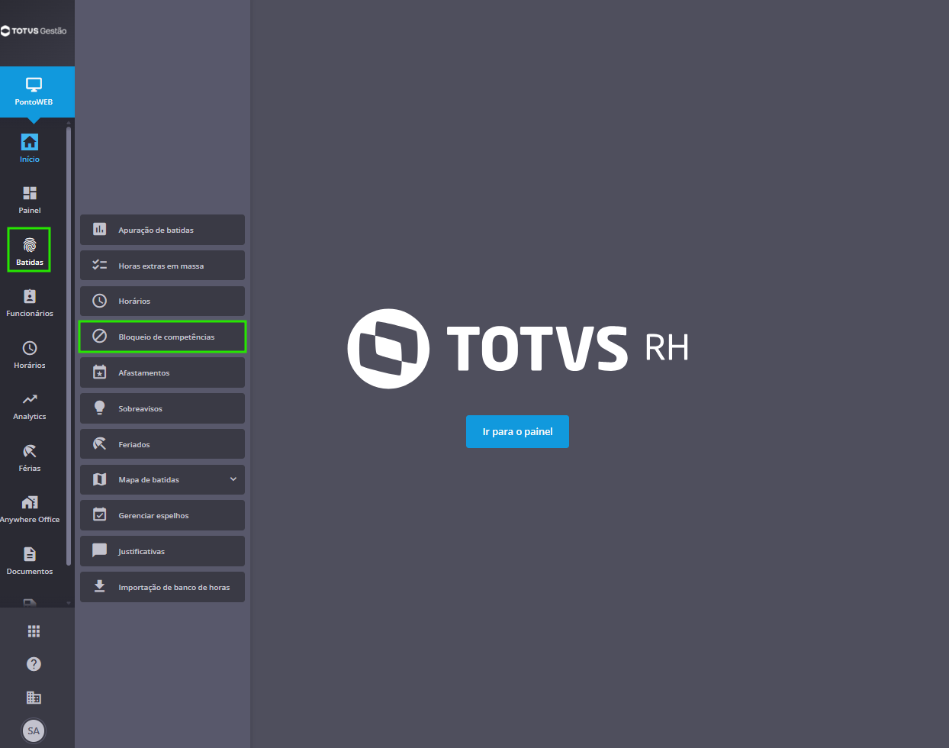Click the Horas extras em massa checklist icon
Image resolution: width=949 pixels, height=748 pixels.
[99, 265]
